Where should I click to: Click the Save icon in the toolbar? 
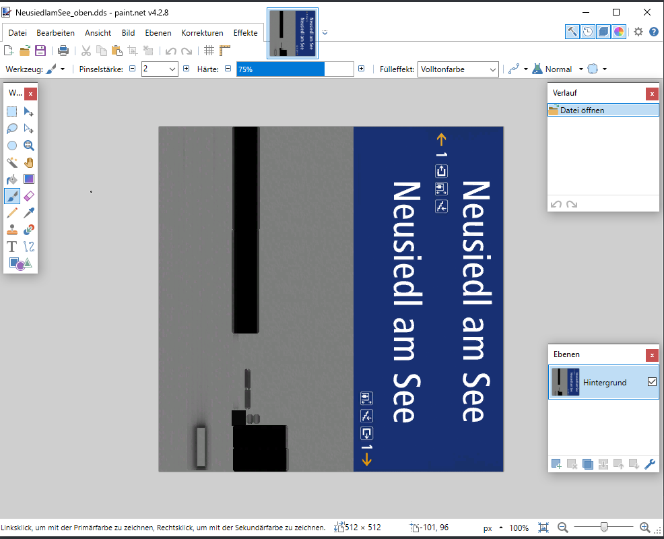click(40, 51)
